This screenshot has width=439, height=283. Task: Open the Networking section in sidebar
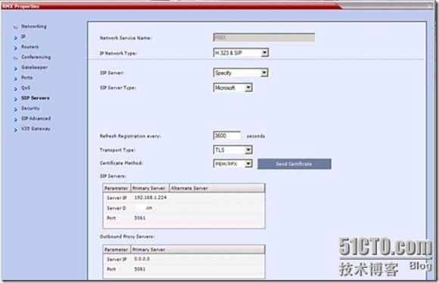coord(34,26)
